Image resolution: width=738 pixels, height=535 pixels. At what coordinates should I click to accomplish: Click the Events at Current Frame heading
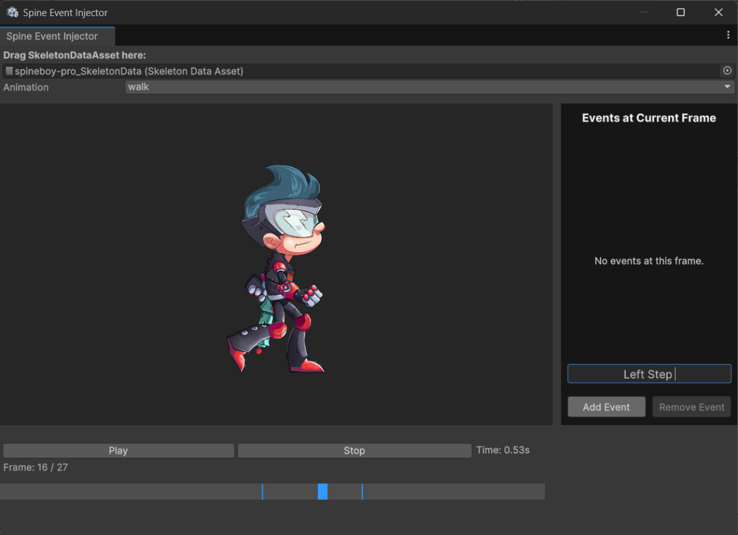(648, 118)
